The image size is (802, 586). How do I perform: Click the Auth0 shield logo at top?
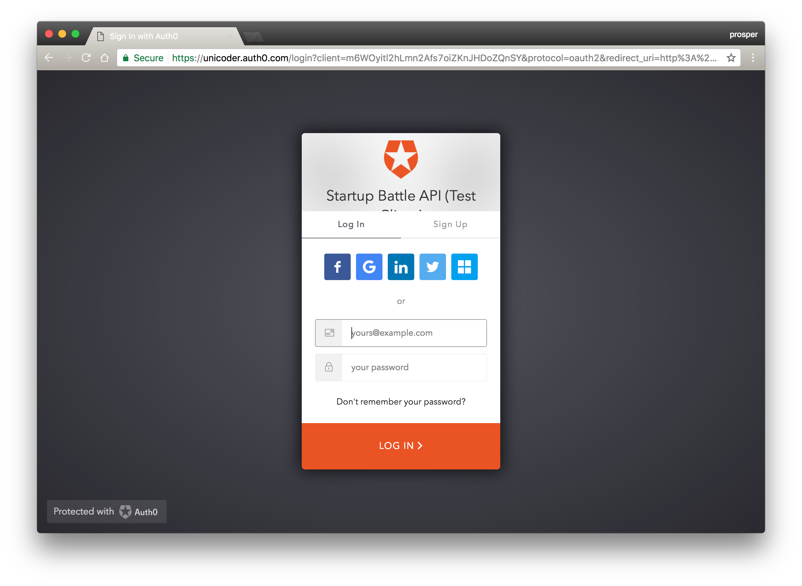[401, 161]
